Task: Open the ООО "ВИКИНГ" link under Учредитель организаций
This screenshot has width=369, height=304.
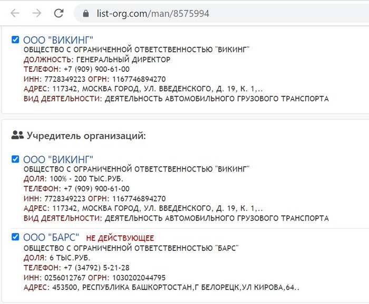Action: [x=58, y=159]
